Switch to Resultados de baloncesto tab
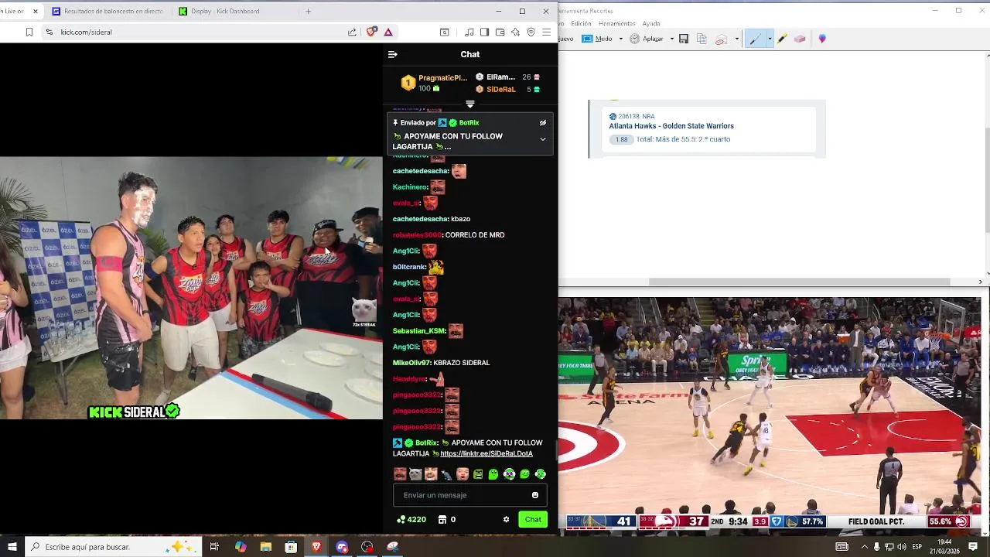990x557 pixels. (107, 11)
